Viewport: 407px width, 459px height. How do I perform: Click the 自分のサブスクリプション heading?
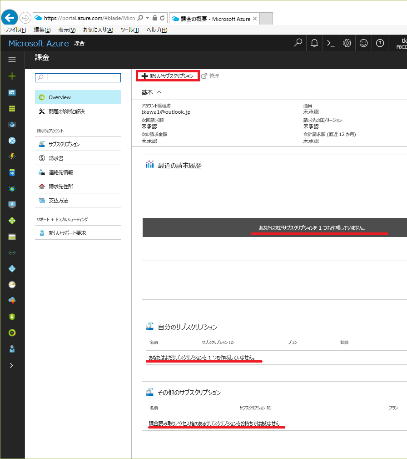point(188,327)
